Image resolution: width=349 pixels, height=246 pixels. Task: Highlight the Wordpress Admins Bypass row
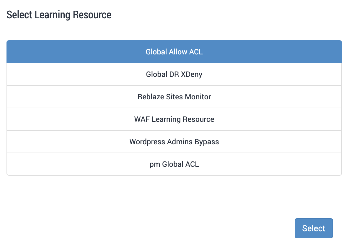pyautogui.click(x=174, y=142)
